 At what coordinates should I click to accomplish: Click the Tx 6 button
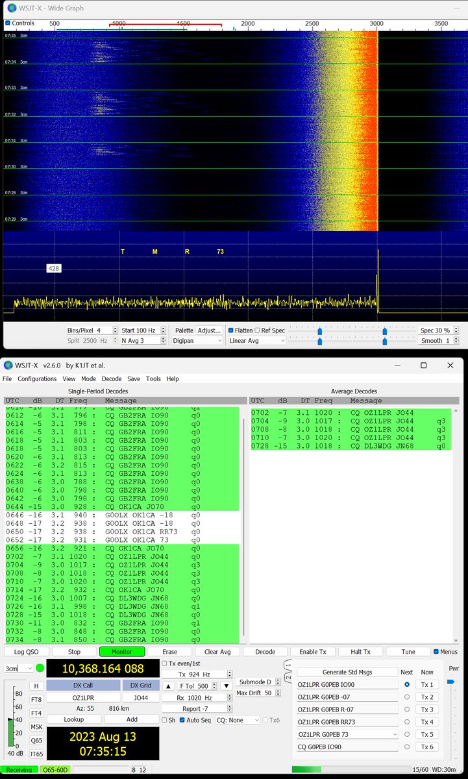427,747
